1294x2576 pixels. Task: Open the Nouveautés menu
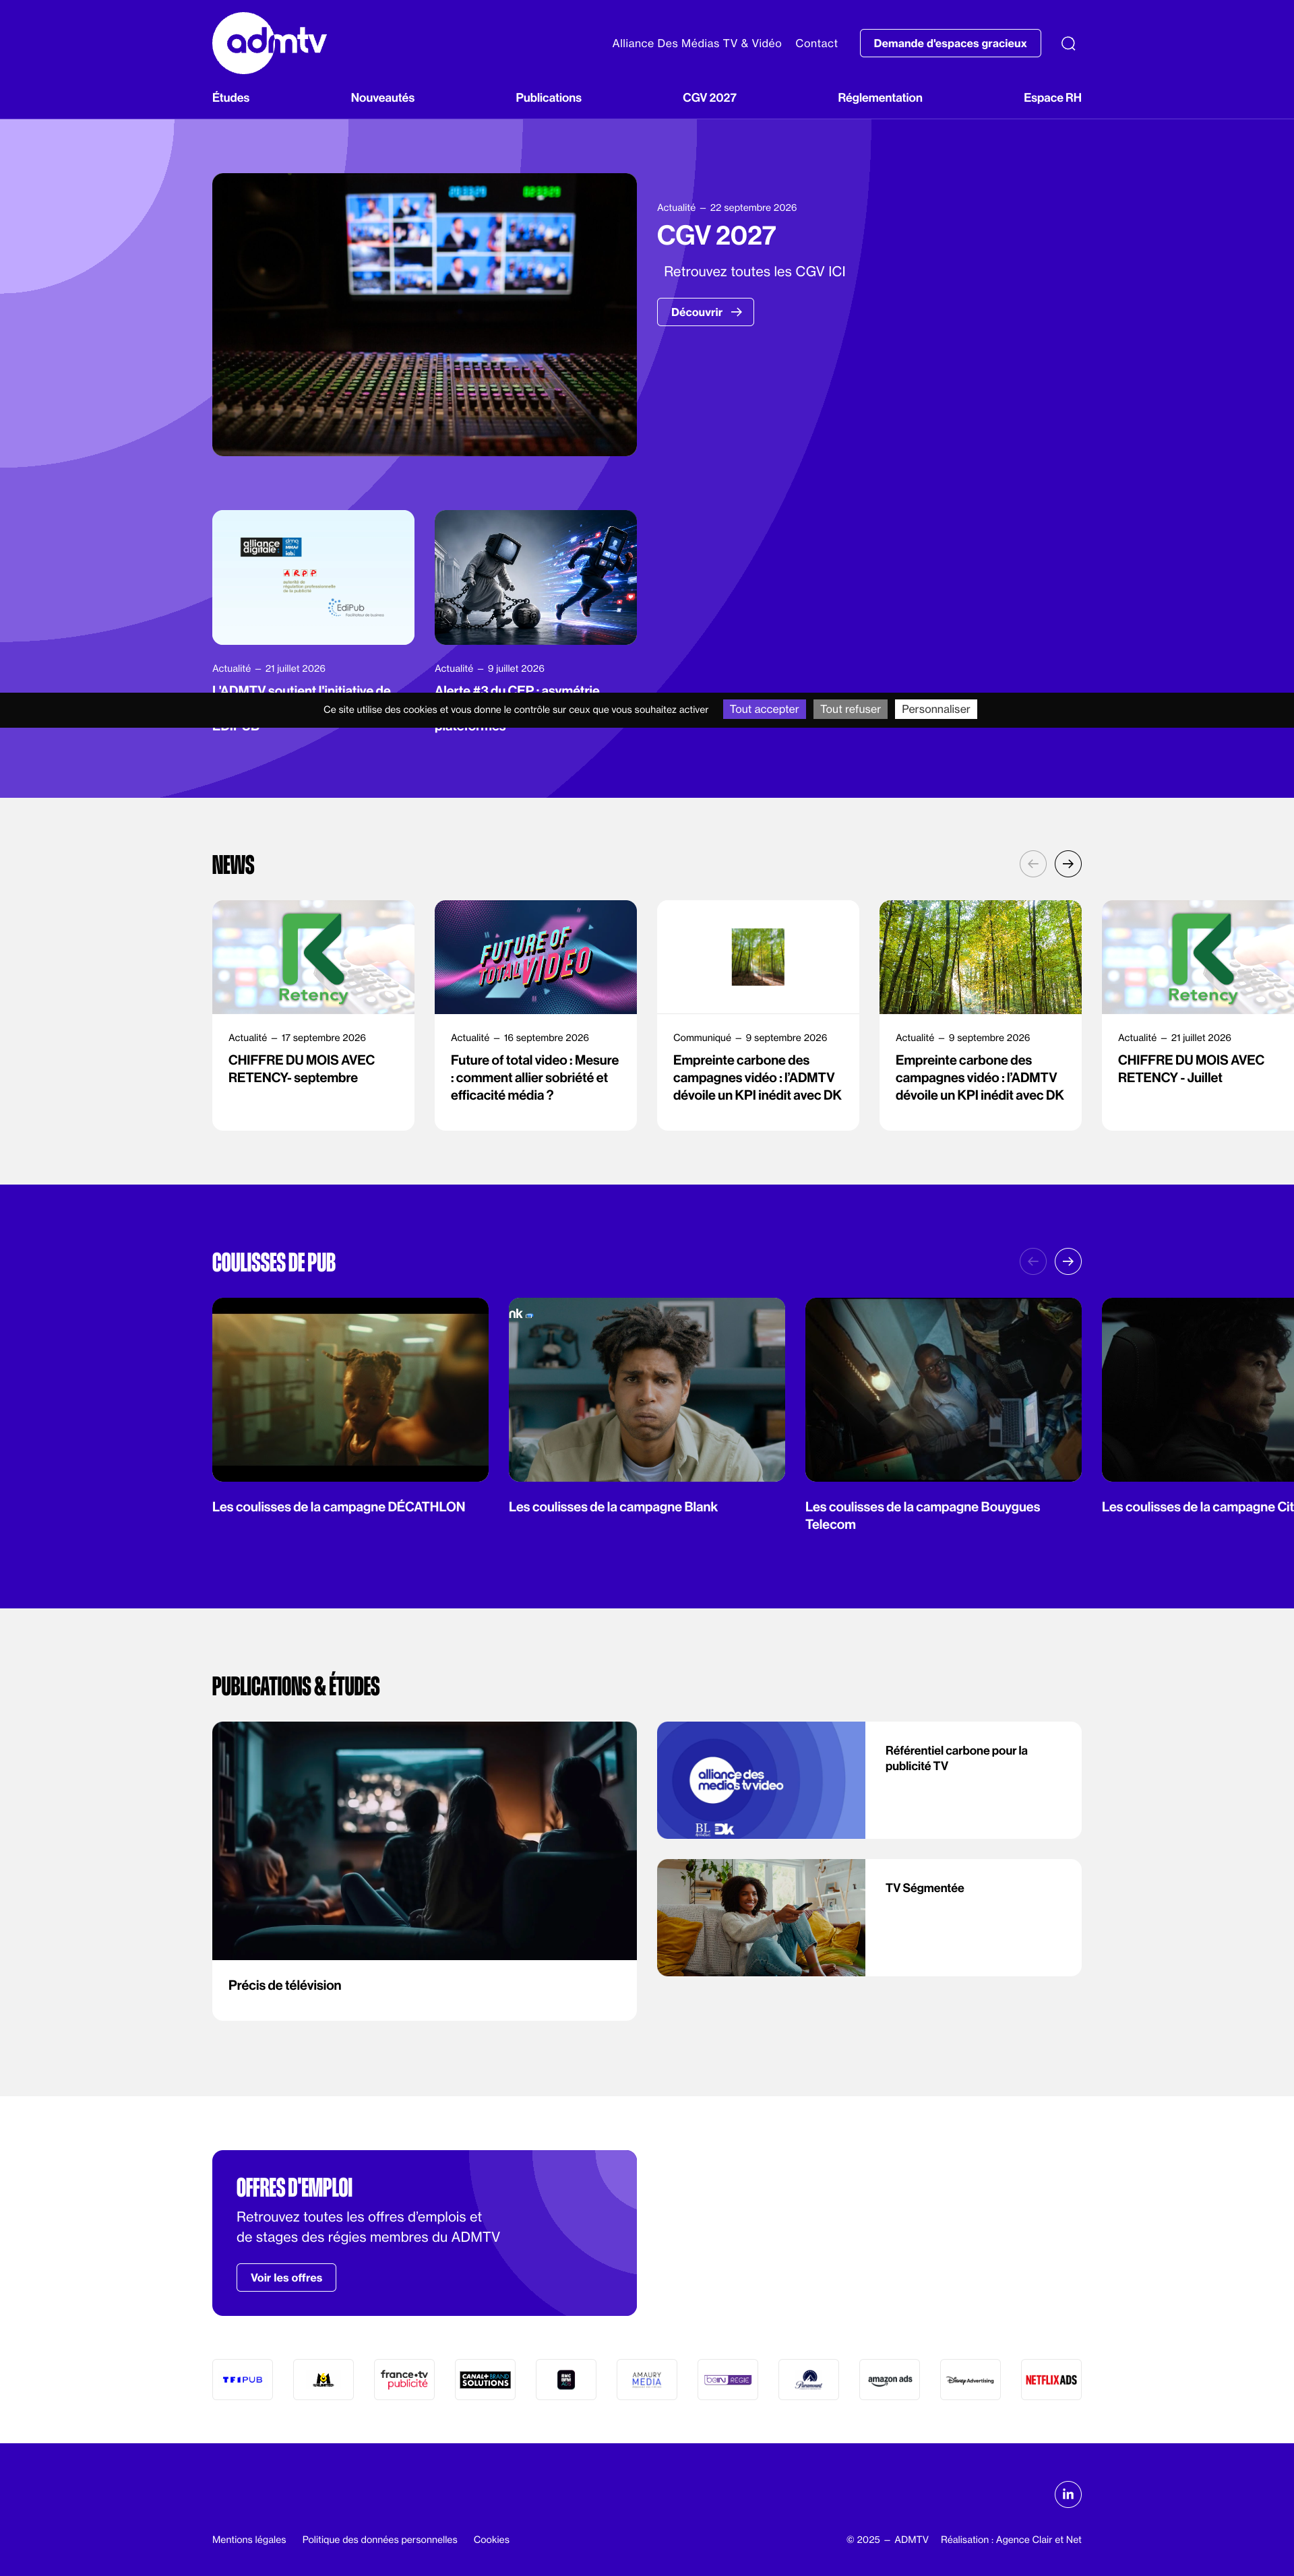click(382, 98)
